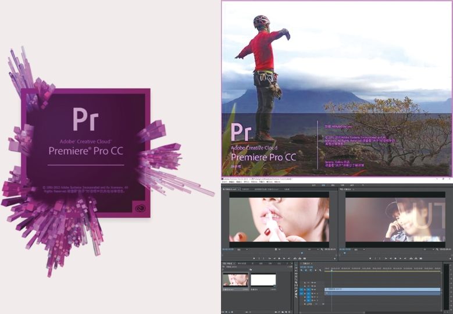Click New Bin folder icon in Project panel
Image resolution: width=453 pixels, height=314 pixels.
coord(283,312)
